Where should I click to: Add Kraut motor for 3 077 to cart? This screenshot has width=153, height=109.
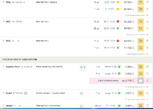click(x=140, y=93)
